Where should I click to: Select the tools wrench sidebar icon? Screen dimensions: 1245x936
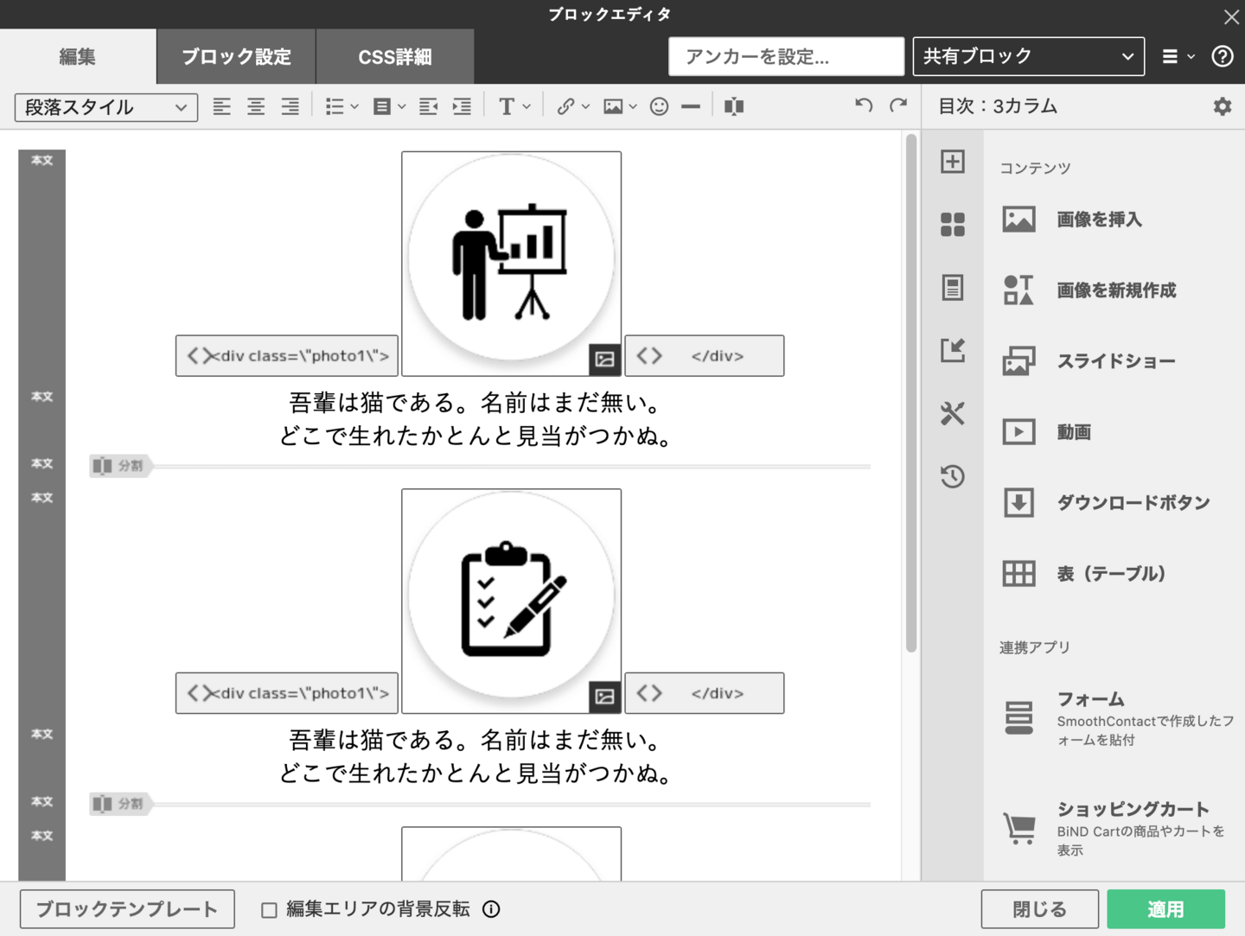[x=953, y=413]
